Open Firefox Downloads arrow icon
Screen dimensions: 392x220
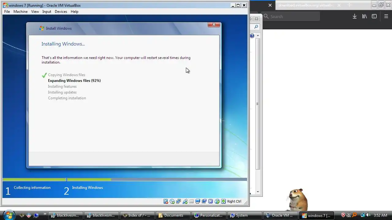coord(354,16)
